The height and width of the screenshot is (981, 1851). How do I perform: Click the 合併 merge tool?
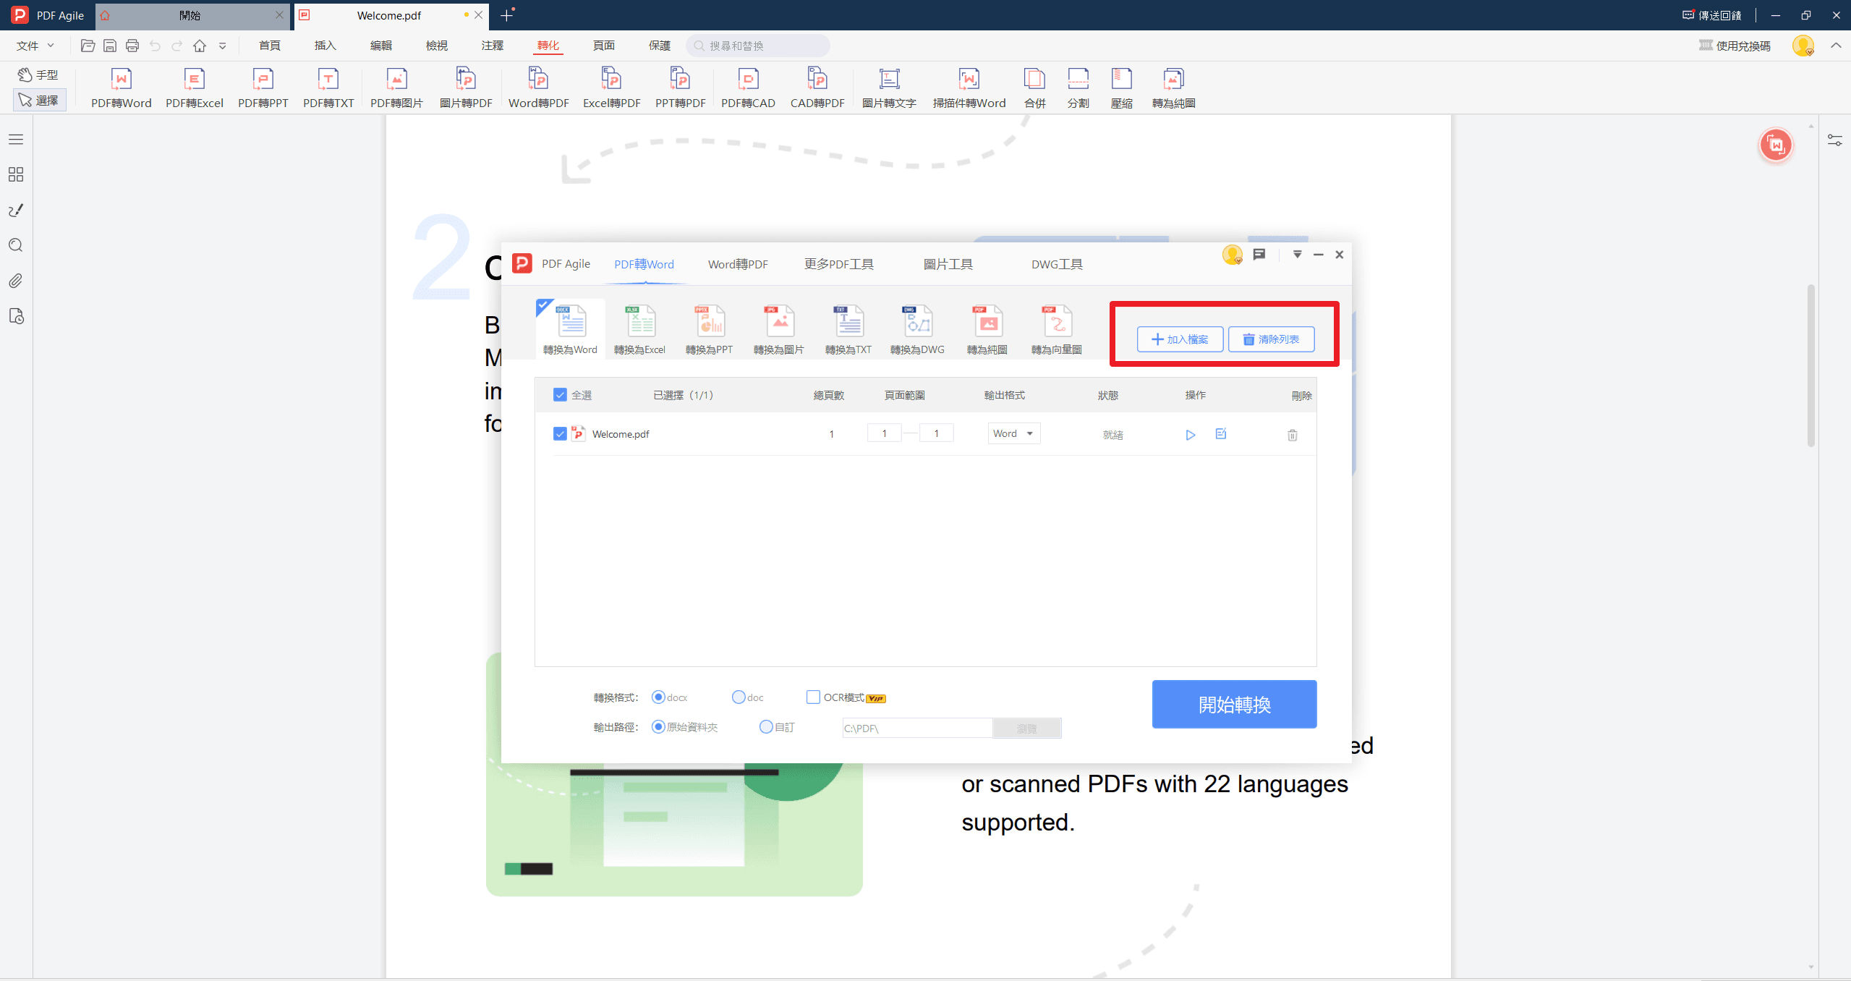coord(1034,88)
